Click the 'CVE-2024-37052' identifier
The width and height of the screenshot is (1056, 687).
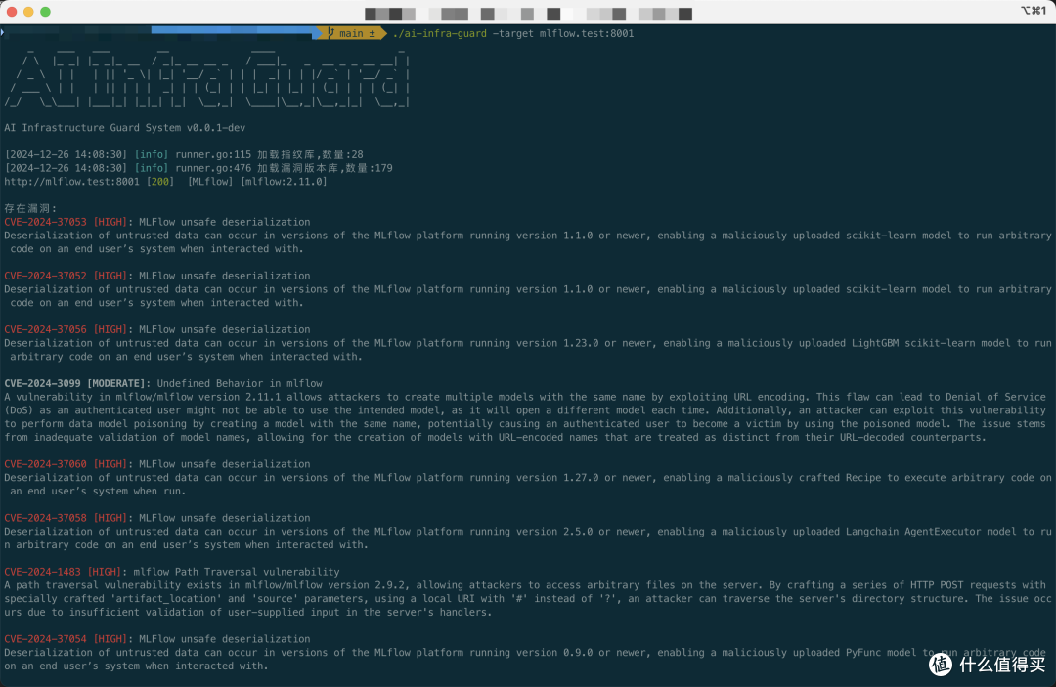[x=45, y=276]
